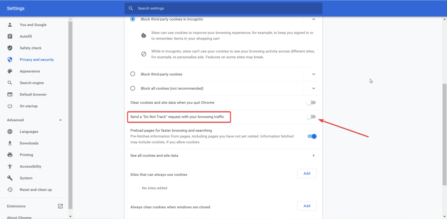The width and height of the screenshot is (447, 219).
Task: Add site under Always clear cookies when closed
Action: (x=307, y=206)
